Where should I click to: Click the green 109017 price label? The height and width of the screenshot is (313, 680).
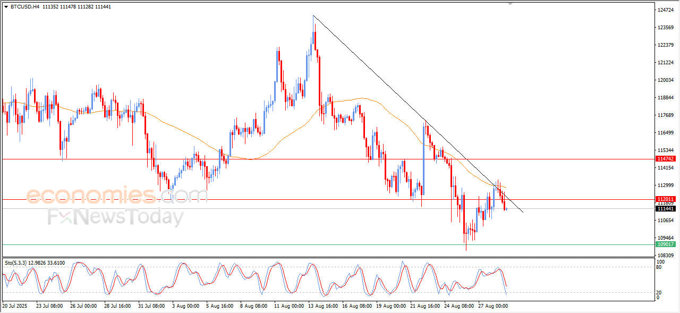click(666, 244)
